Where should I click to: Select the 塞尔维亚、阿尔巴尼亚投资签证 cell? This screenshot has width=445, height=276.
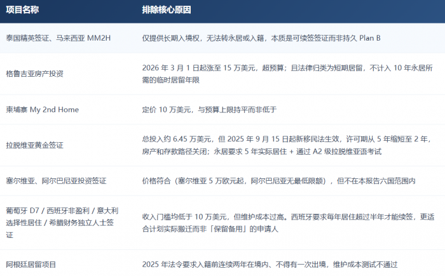click(x=56, y=181)
